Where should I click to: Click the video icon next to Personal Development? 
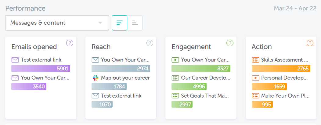point(255,78)
